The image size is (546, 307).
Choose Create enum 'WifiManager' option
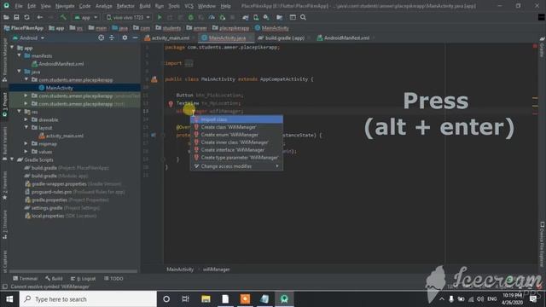pos(236,135)
